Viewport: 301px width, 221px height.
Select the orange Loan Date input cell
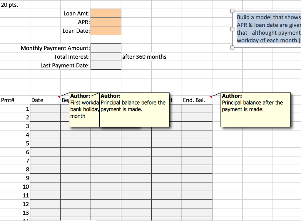(x=106, y=31)
